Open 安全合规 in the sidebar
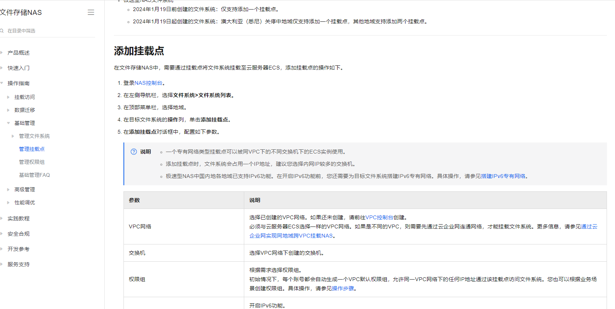615x309 pixels. (x=19, y=234)
